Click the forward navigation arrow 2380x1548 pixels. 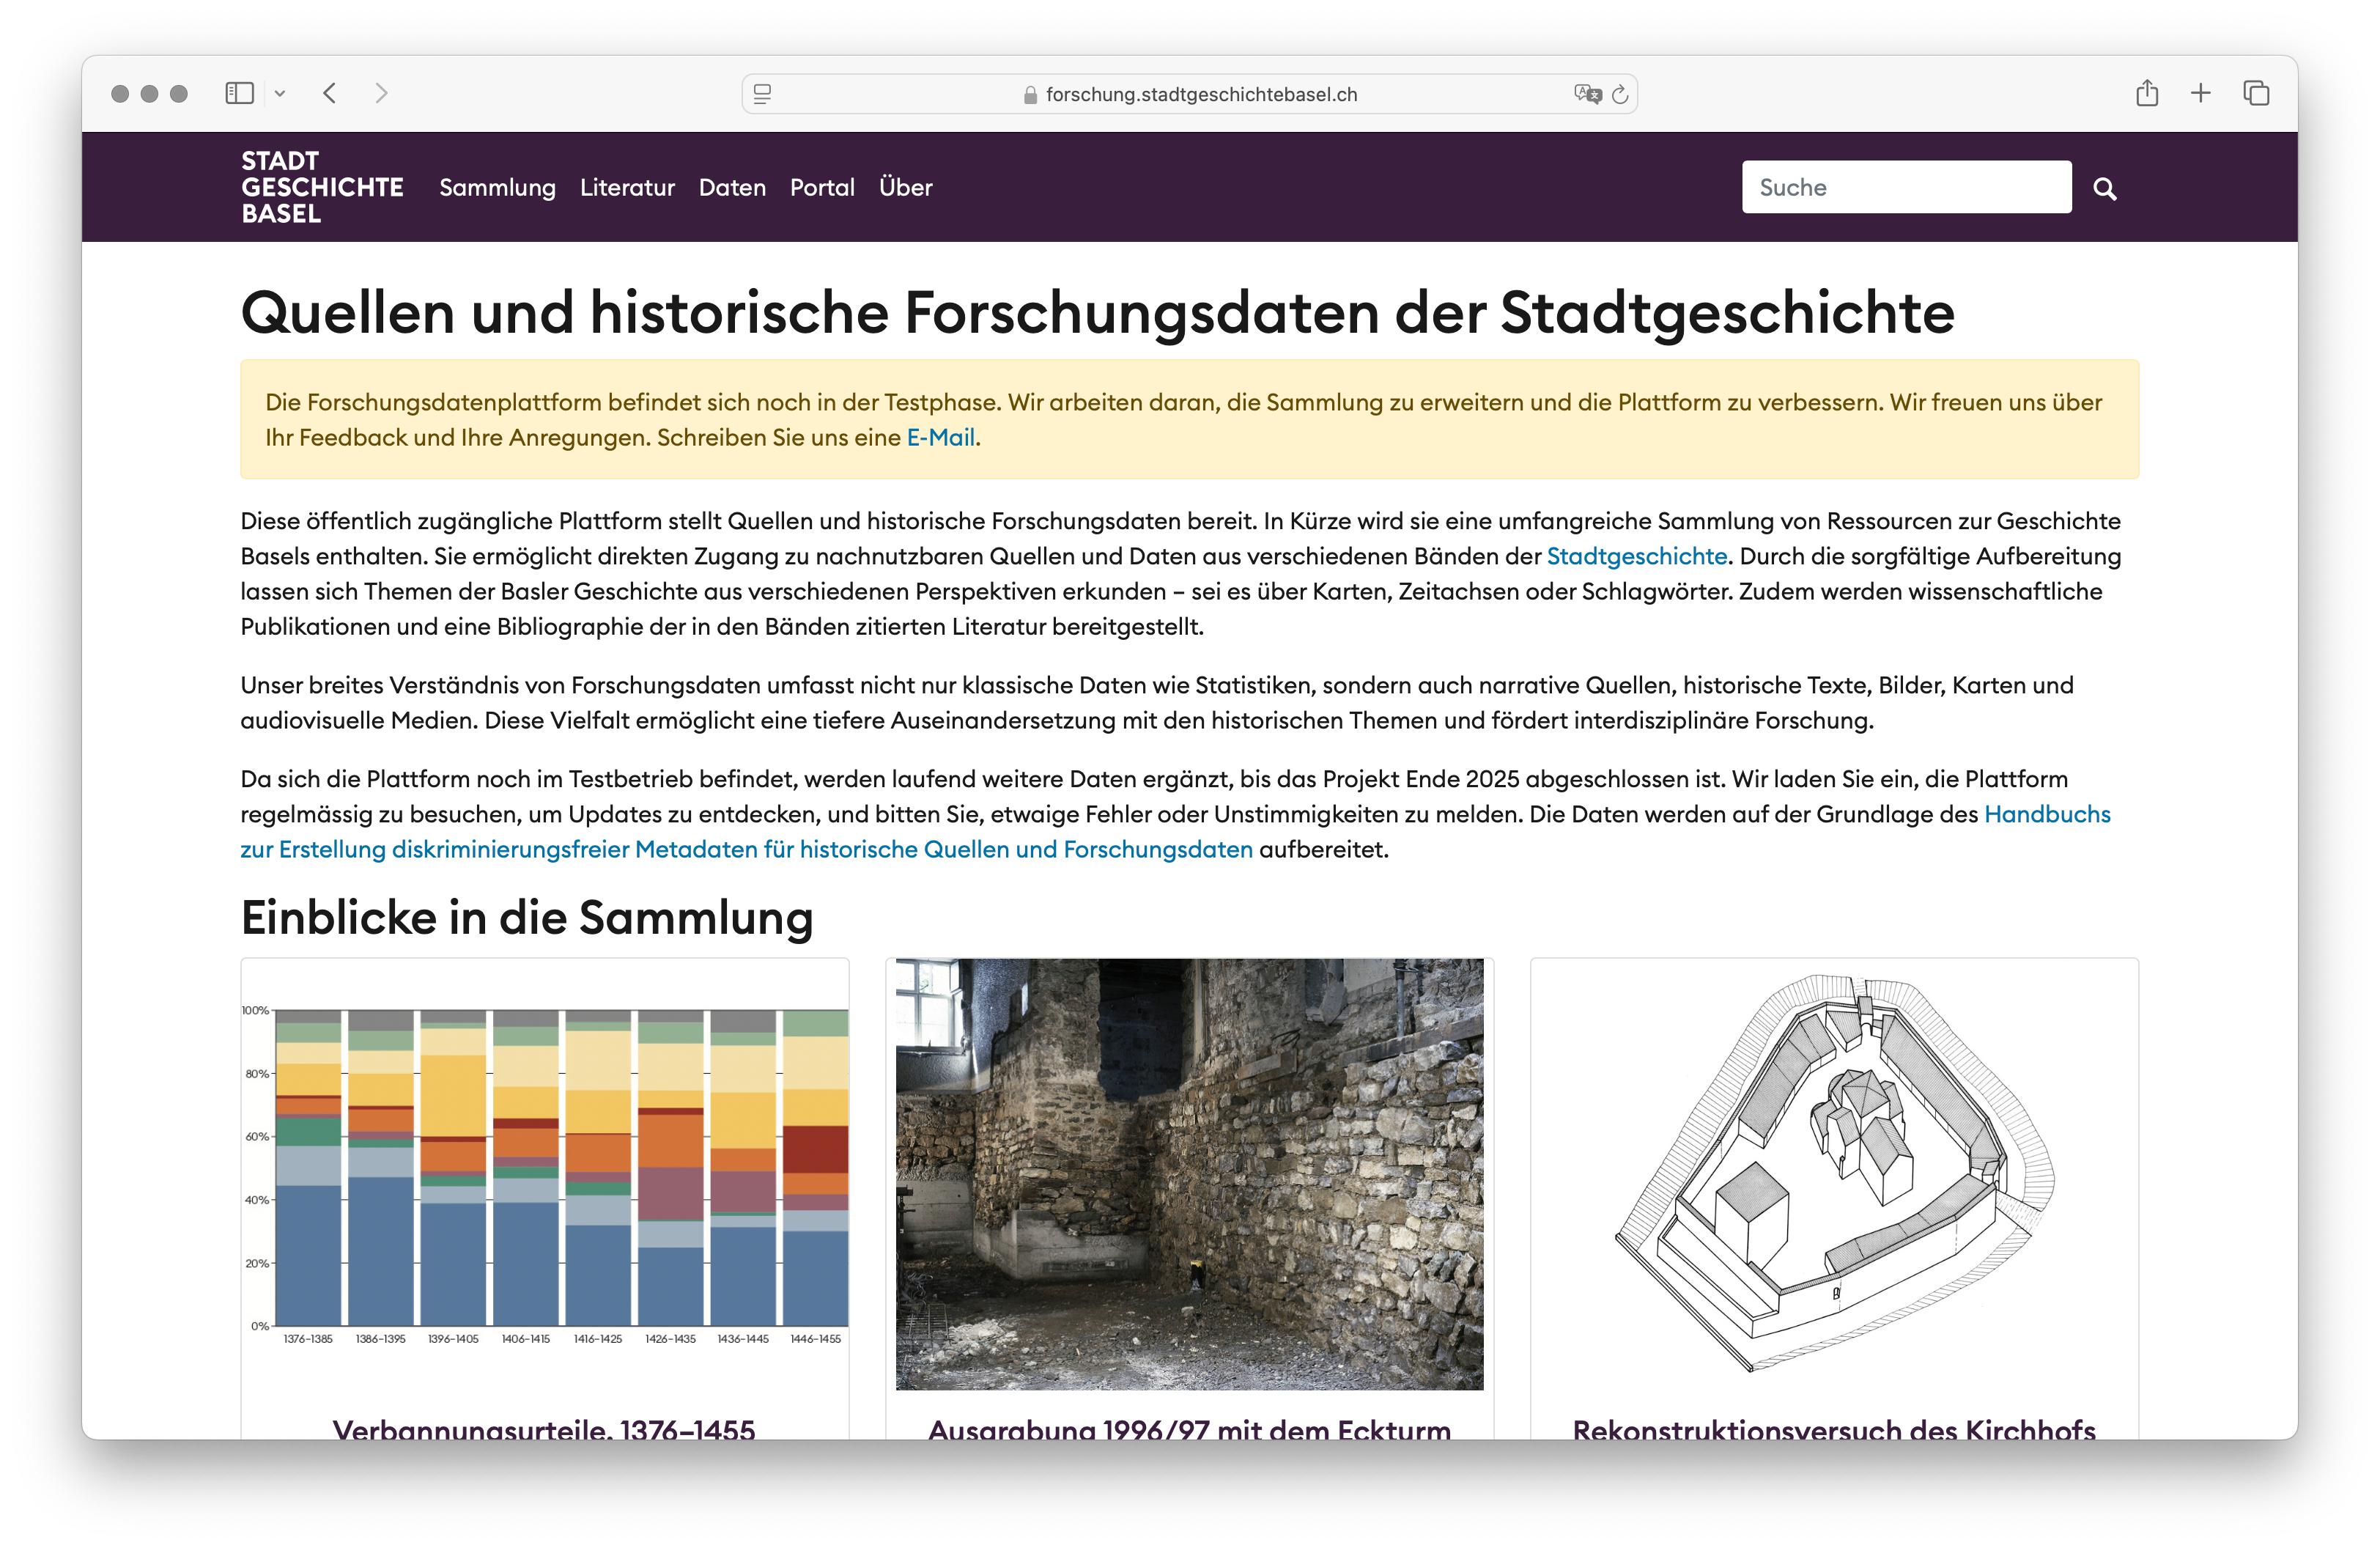click(x=381, y=93)
